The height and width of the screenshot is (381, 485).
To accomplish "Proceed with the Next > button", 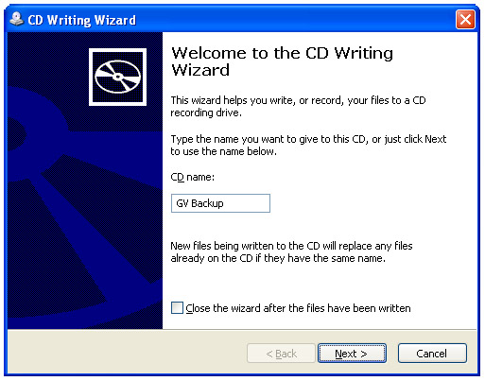I will [x=352, y=354].
